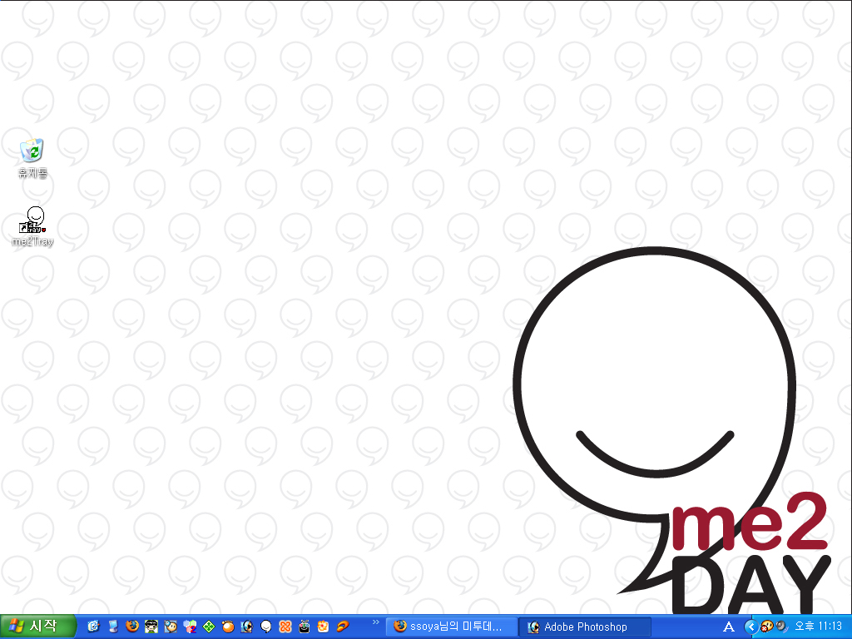Click the computer monitor quick launch icon
852x639 pixels.
[112, 627]
